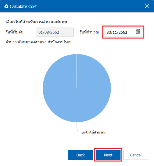Return to the previous step with Back
This screenshot has height=166, width=154.
click(x=81, y=155)
